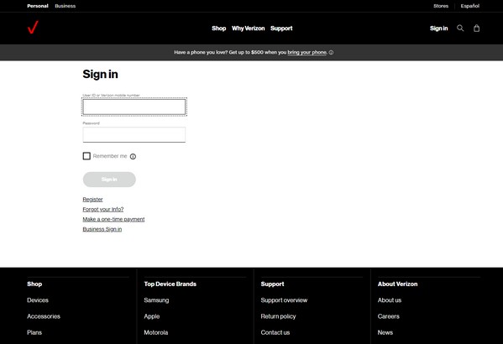This screenshot has width=503, height=344.
Task: Switch to the Personal tab
Action: tap(38, 6)
